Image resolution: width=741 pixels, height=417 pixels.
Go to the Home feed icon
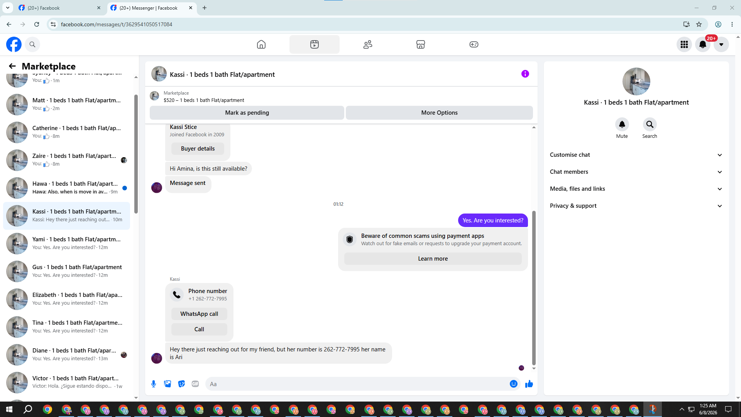[261, 44]
